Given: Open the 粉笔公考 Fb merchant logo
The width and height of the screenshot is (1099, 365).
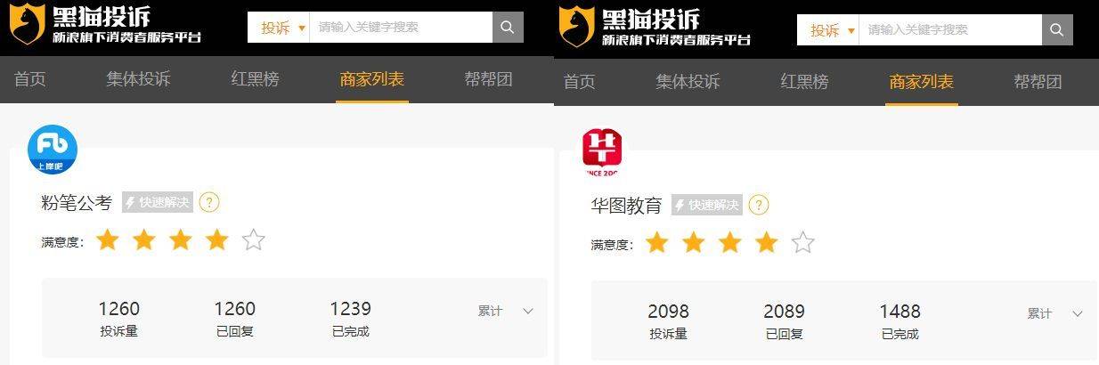Looking at the screenshot, I should [53, 150].
